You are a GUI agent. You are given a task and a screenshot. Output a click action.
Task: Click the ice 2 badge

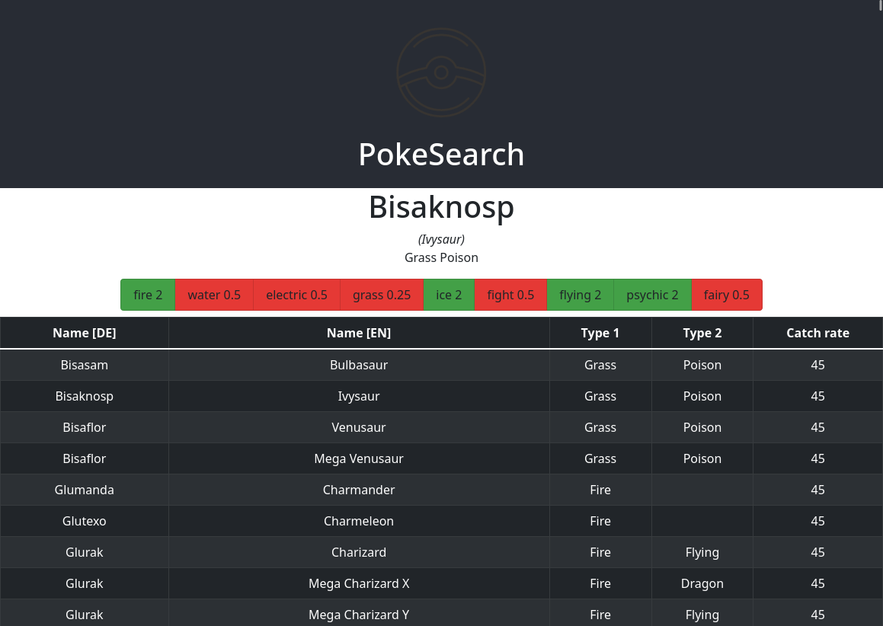[x=449, y=295]
